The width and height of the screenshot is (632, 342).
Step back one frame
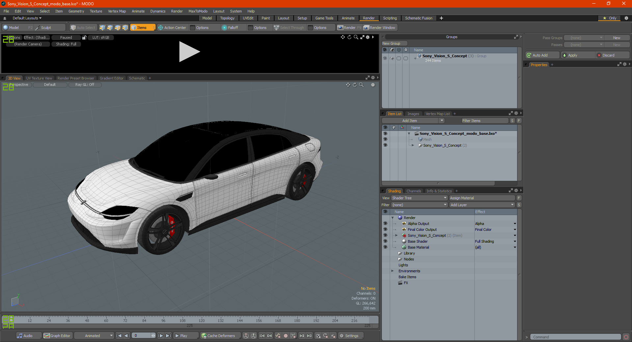click(x=127, y=336)
